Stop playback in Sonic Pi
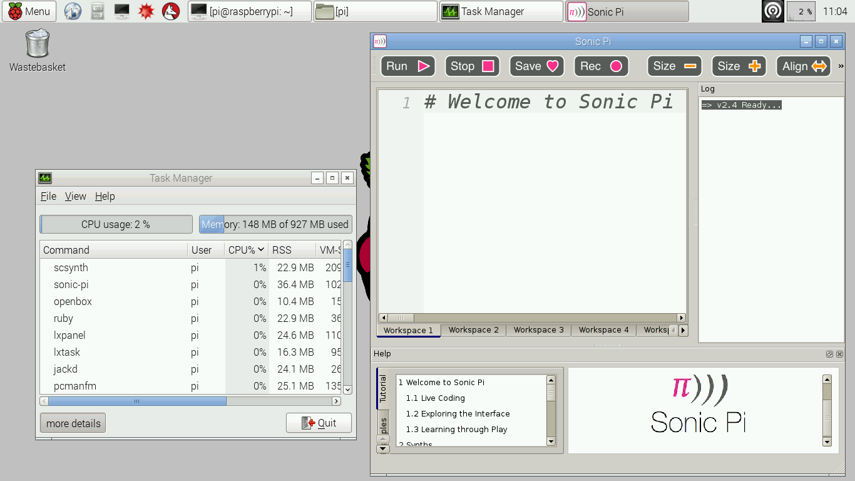Image resolution: width=855 pixels, height=481 pixels. coord(473,66)
